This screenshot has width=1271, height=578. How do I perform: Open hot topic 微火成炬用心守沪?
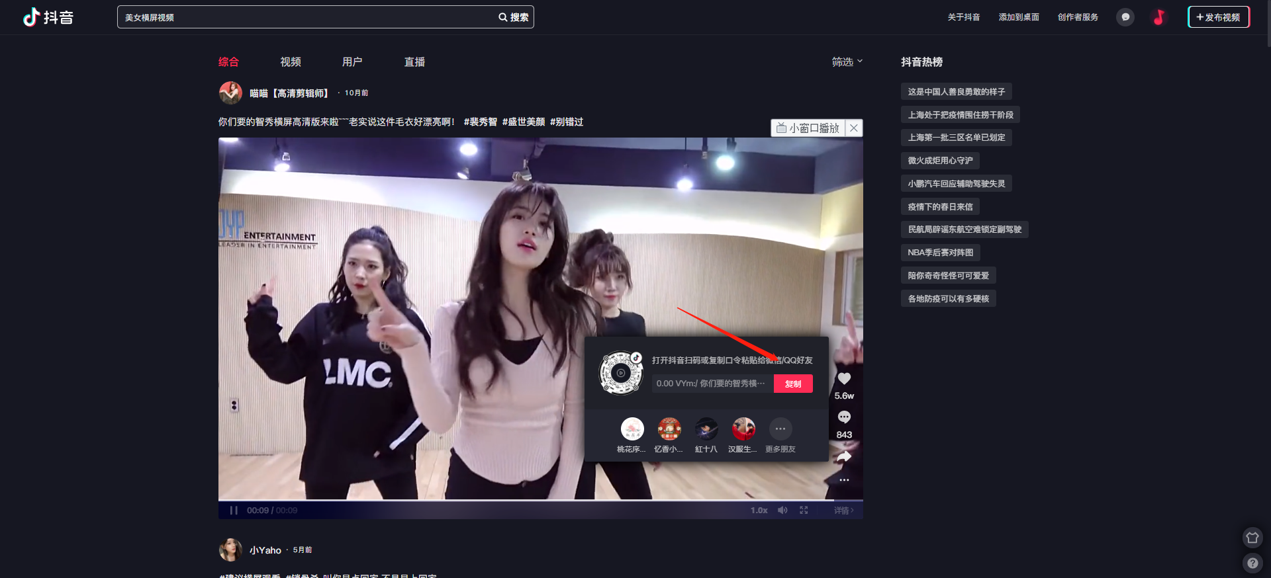tap(940, 161)
